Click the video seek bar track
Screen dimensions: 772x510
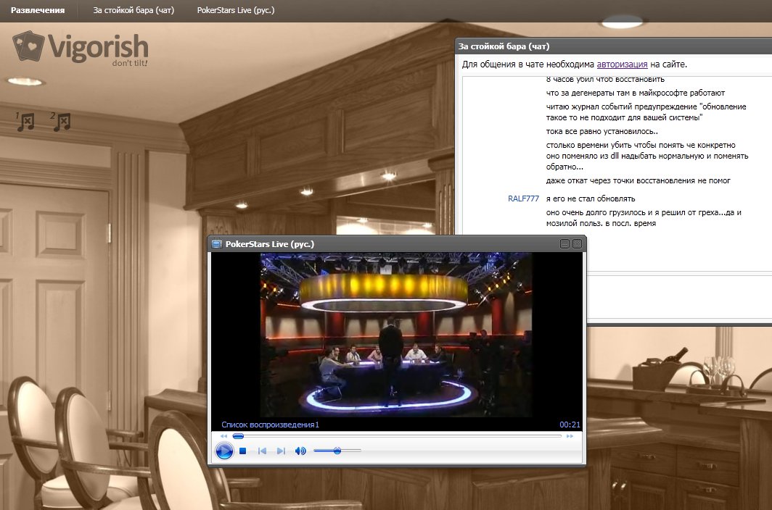tap(399, 436)
